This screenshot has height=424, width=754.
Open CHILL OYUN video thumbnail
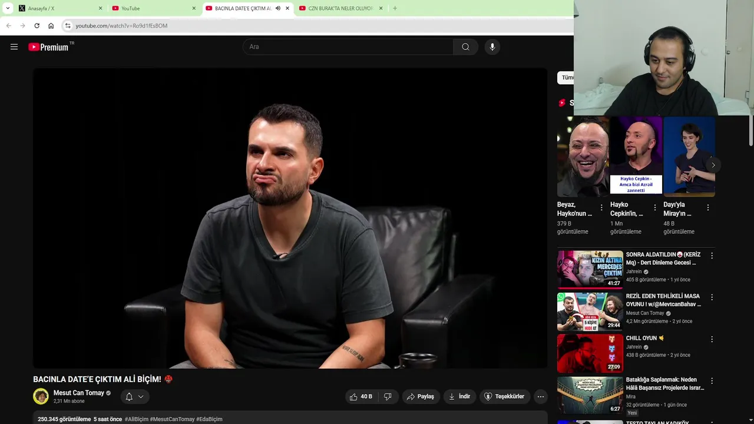(x=590, y=353)
